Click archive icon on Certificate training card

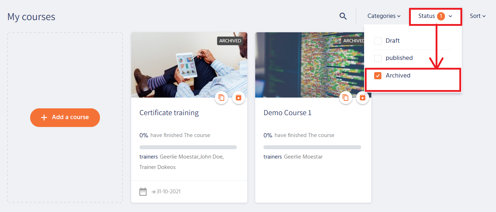click(239, 98)
